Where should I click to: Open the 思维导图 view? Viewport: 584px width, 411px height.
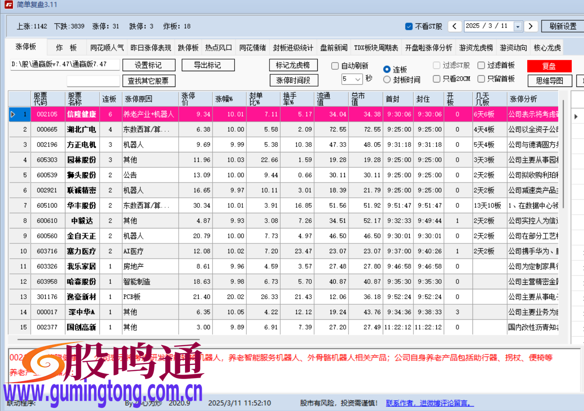pyautogui.click(x=549, y=80)
